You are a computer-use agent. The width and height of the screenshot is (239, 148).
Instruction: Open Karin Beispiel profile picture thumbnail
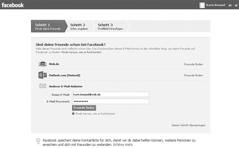pyautogui.click(x=202, y=5)
